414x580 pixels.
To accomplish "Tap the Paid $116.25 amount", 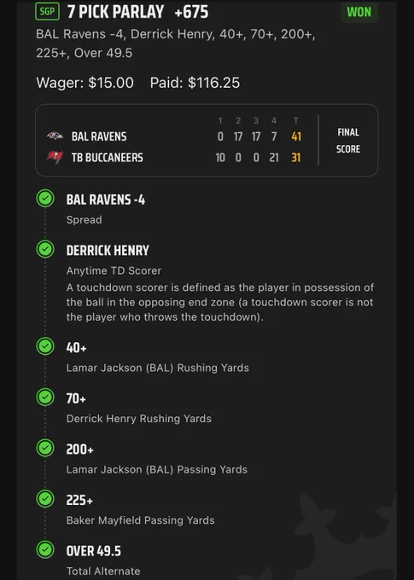I will pos(195,83).
